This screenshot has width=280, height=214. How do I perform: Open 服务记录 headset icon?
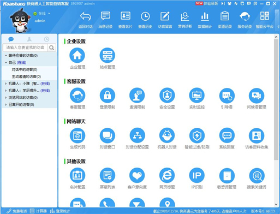pos(245,20)
